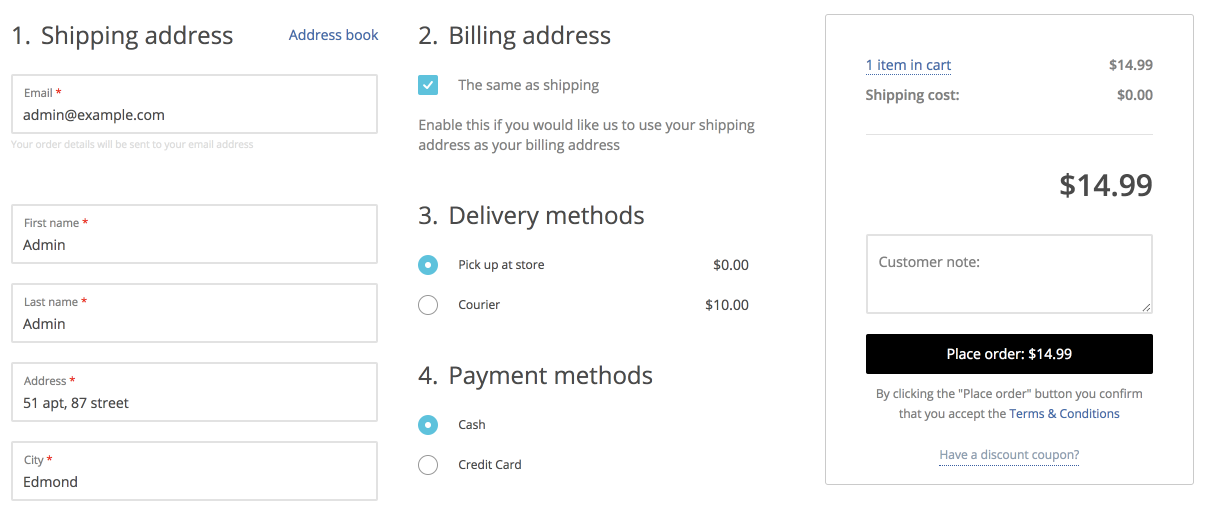1209x508 pixels.
Task: Click the Customer note resize handle
Action: click(x=1147, y=309)
